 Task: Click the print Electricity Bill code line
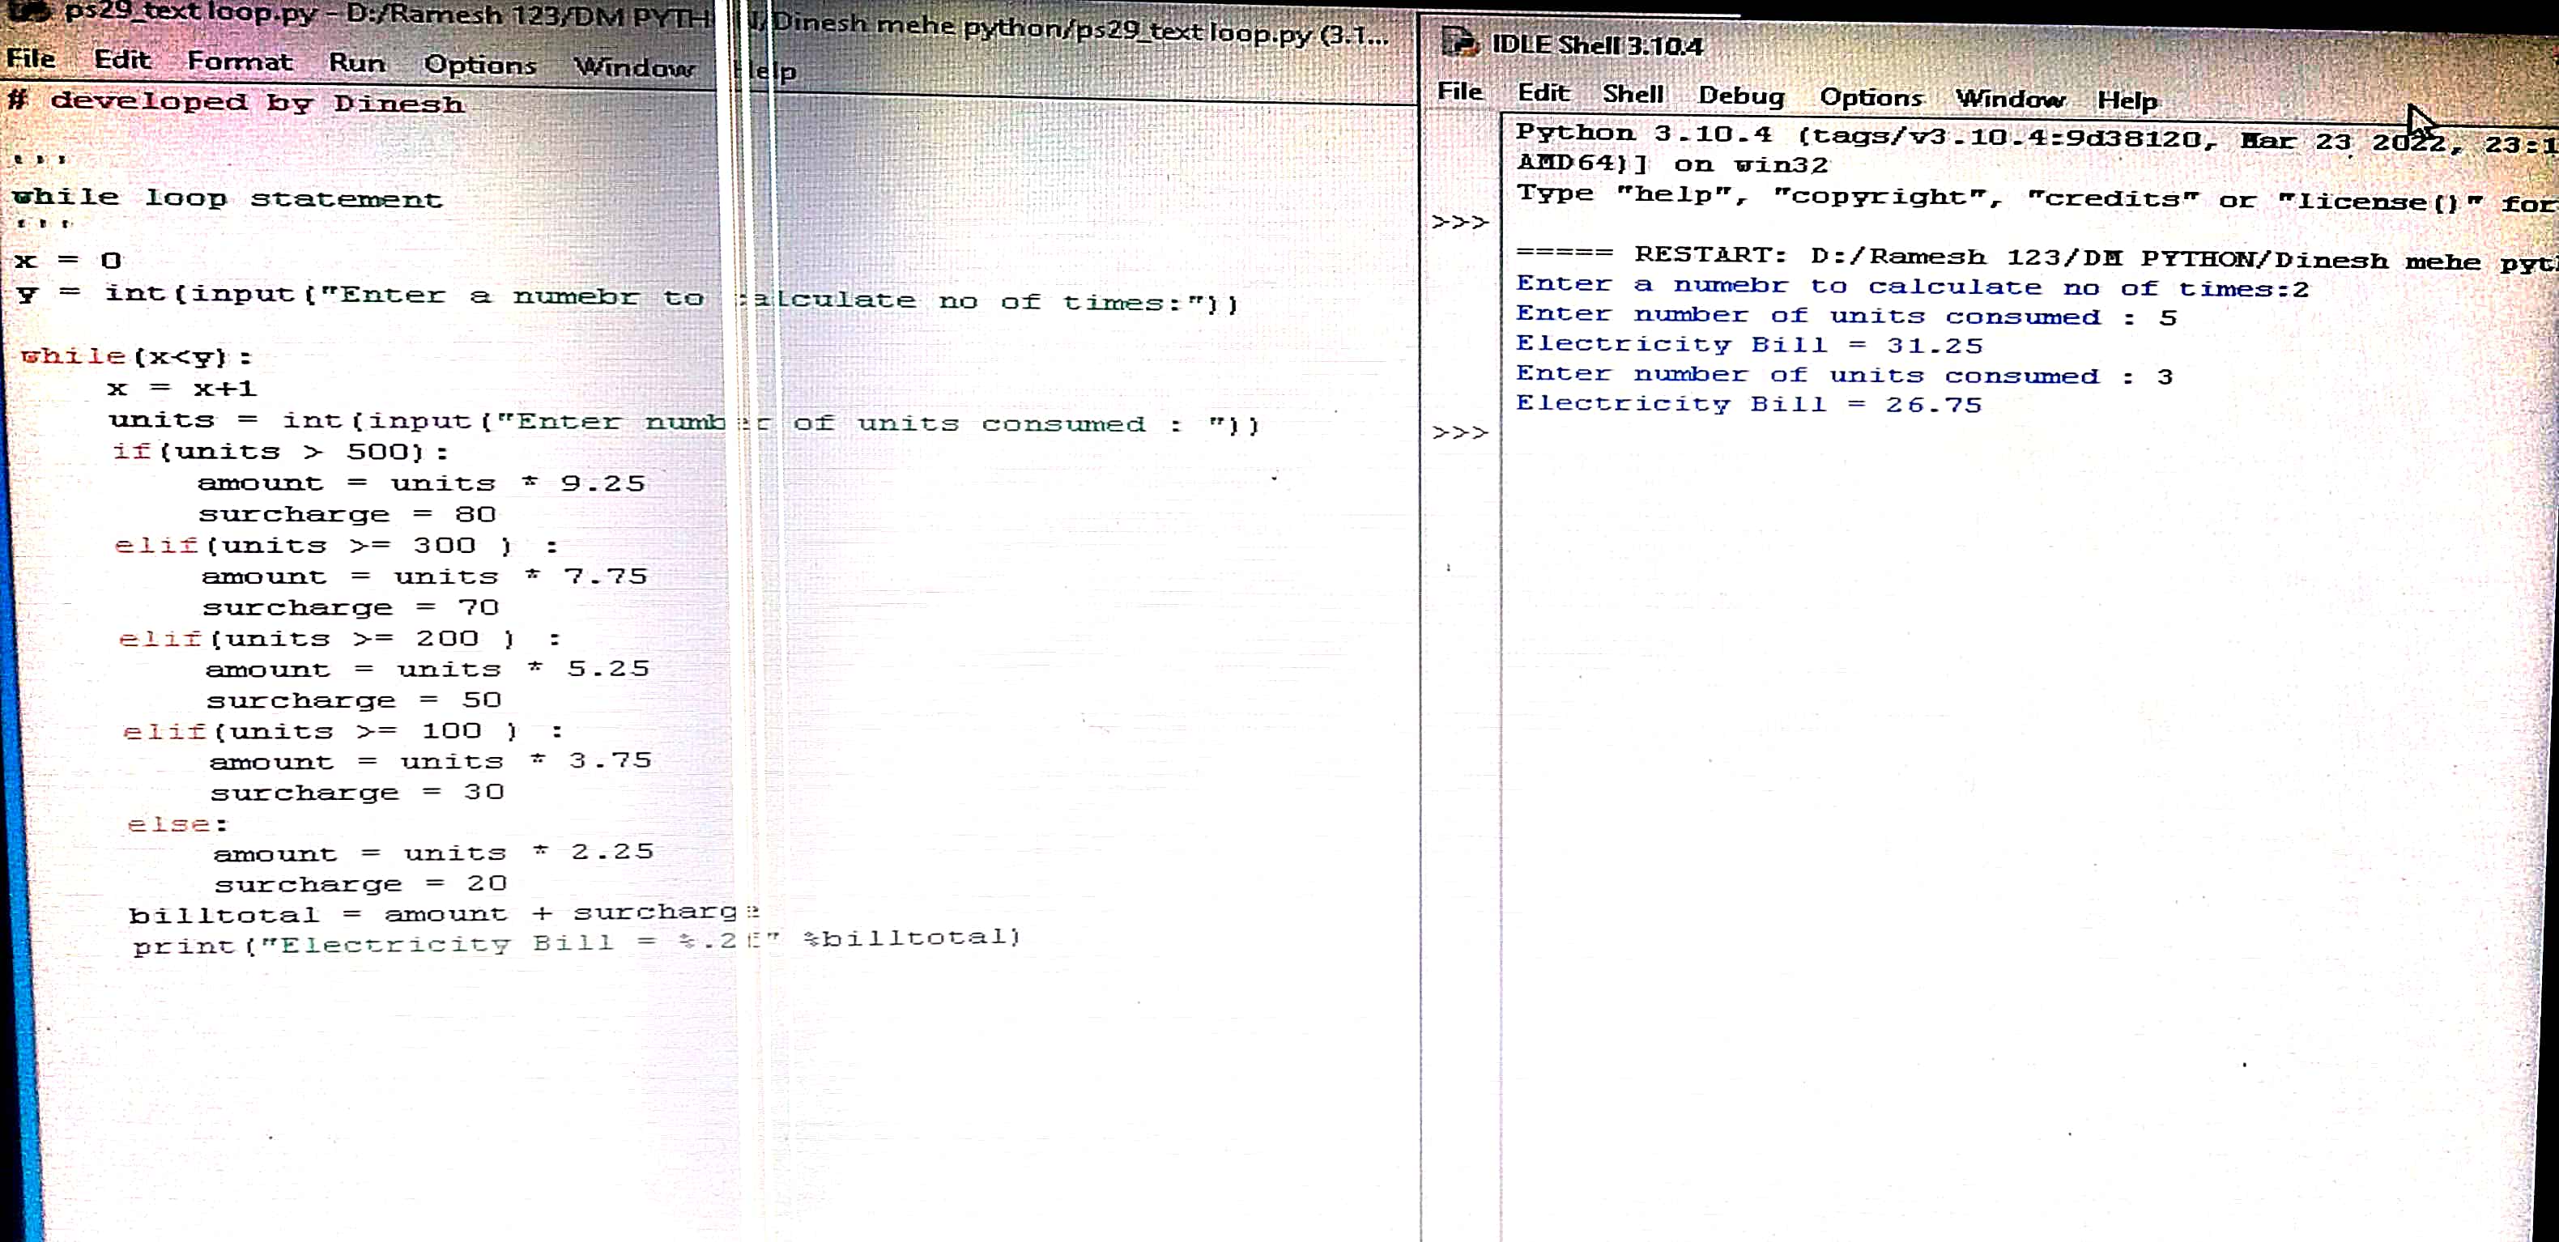pos(576,941)
